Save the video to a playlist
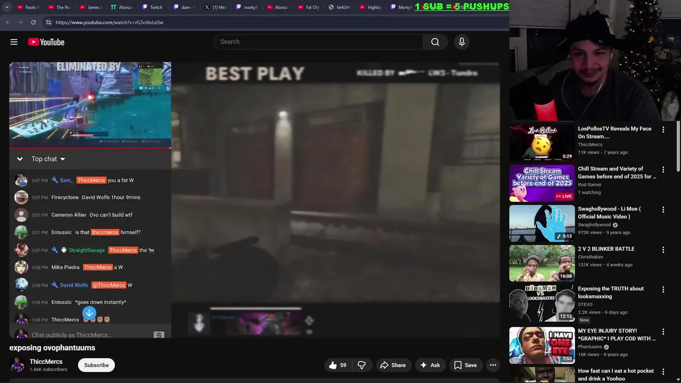681x383 pixels. coord(465,365)
